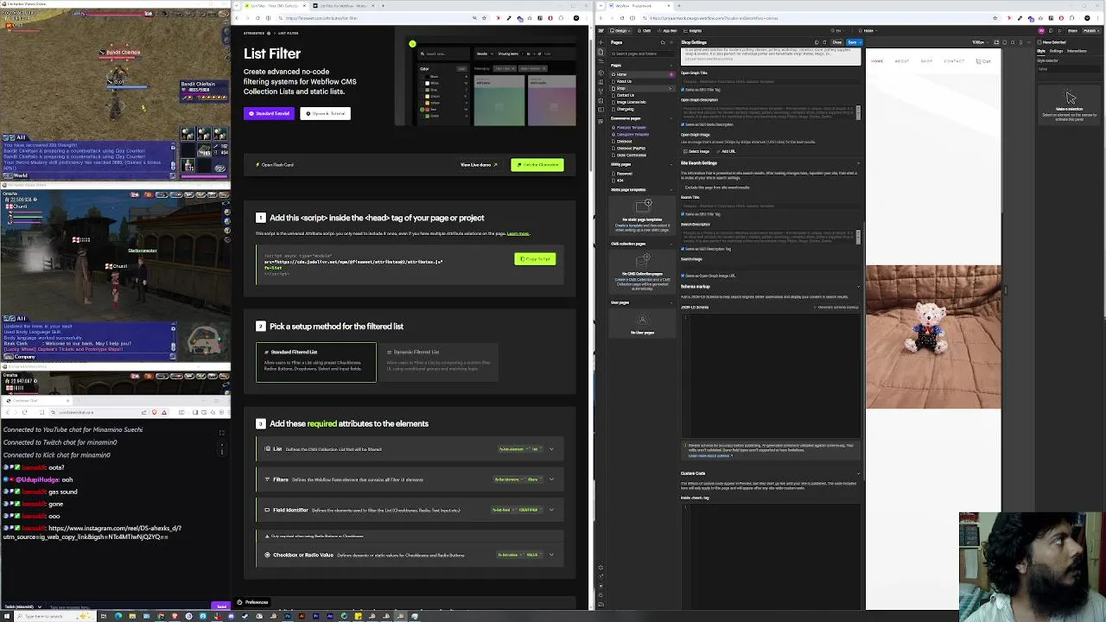Image resolution: width=1106 pixels, height=622 pixels.
Task: Click the green Get the Cloneable button
Action: pos(537,164)
